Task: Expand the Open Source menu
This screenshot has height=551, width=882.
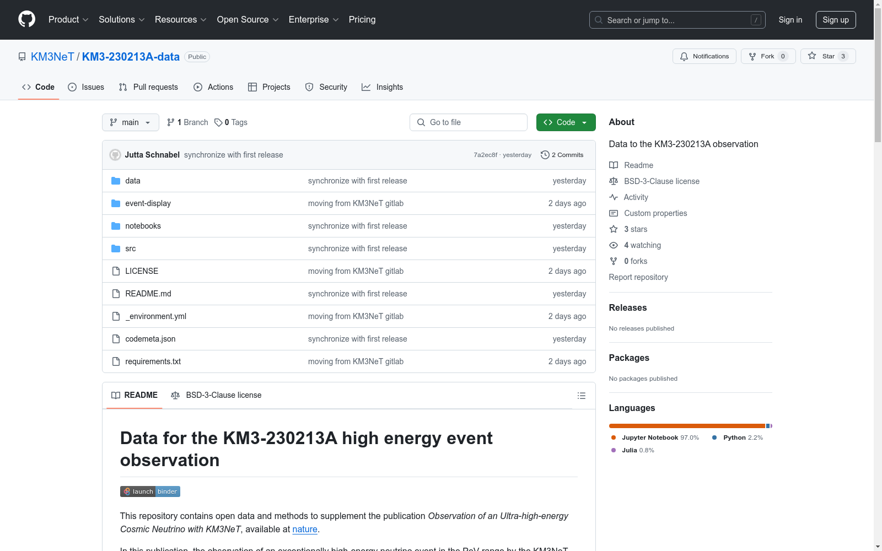Action: click(248, 19)
